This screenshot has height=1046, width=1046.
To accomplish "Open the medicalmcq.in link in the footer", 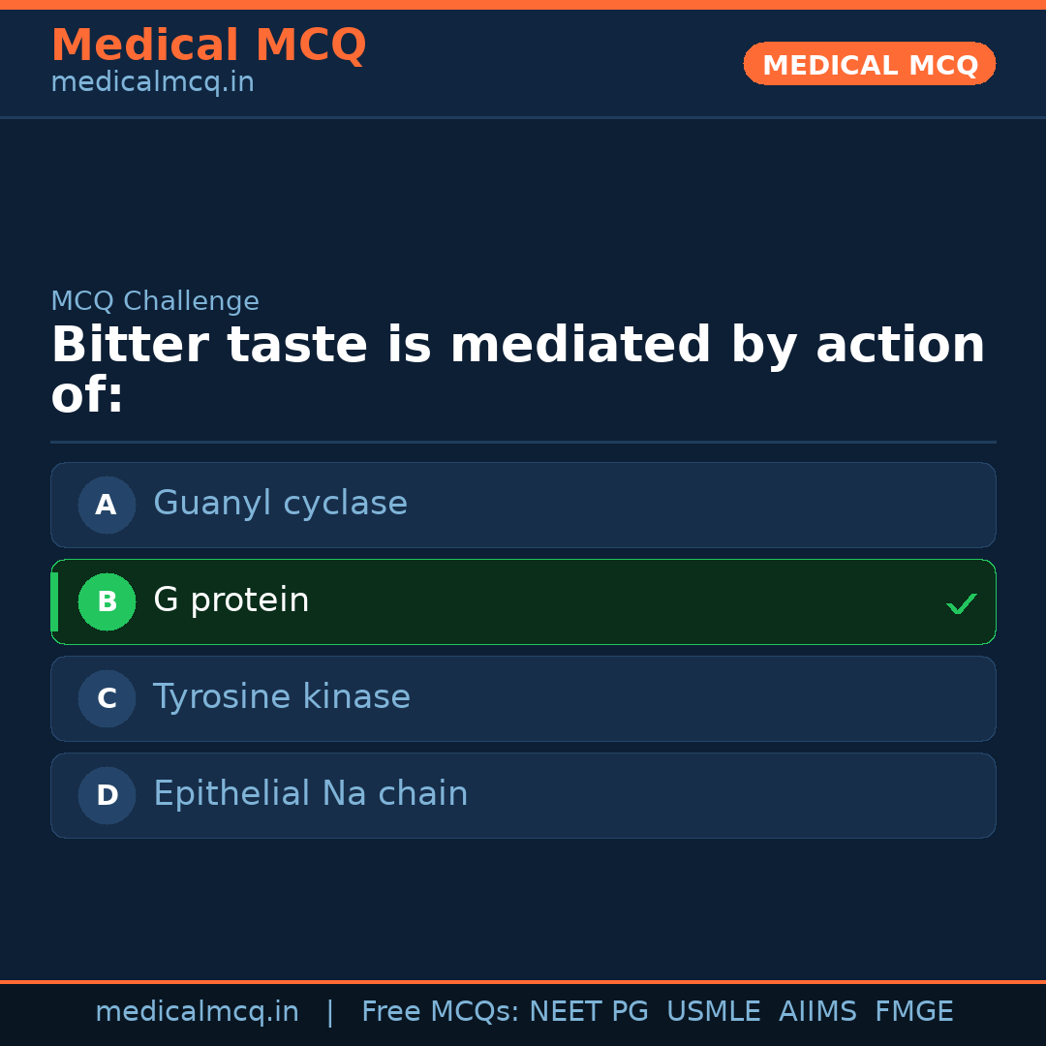I will pyautogui.click(x=197, y=1012).
